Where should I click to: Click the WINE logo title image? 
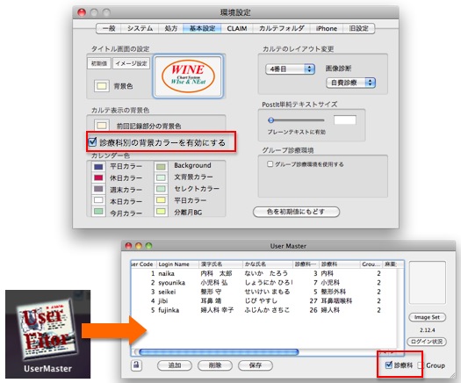point(188,76)
